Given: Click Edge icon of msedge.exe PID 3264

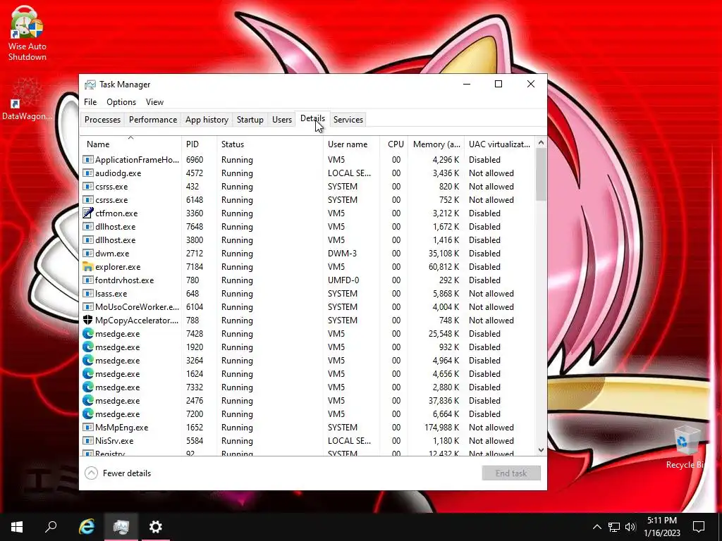Looking at the screenshot, I should coord(87,360).
